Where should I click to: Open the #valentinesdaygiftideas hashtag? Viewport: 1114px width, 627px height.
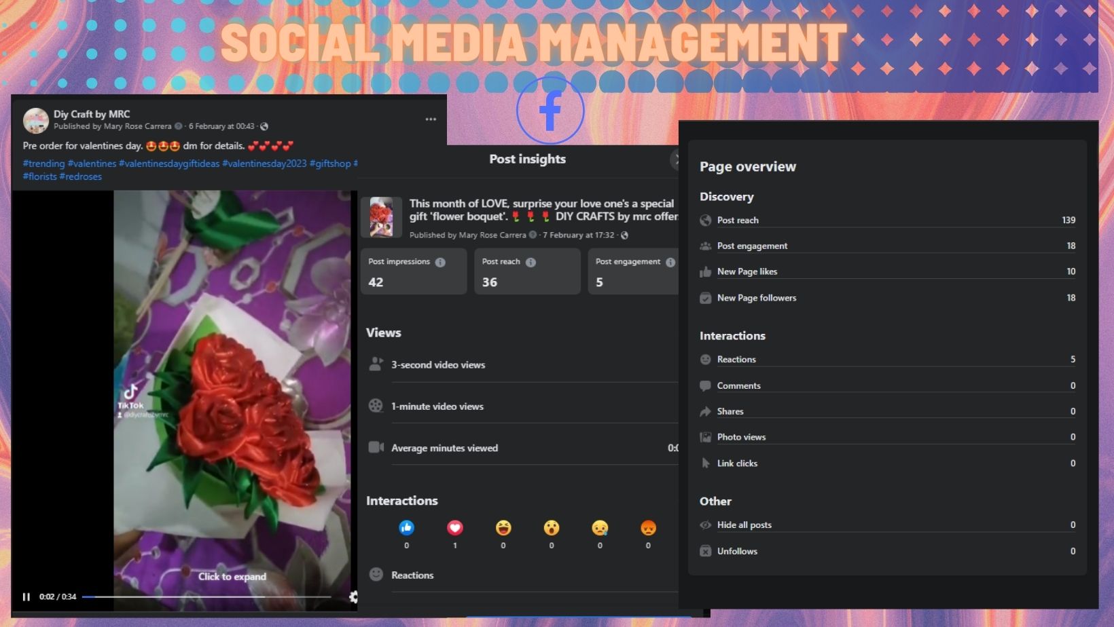tap(169, 164)
